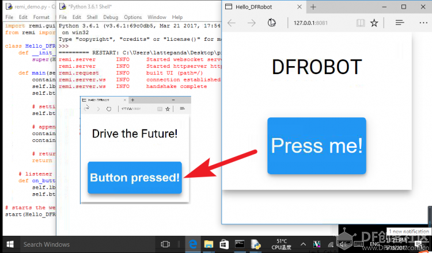
Task: Open the Wi-Fi network tray icon
Action: tap(331, 244)
